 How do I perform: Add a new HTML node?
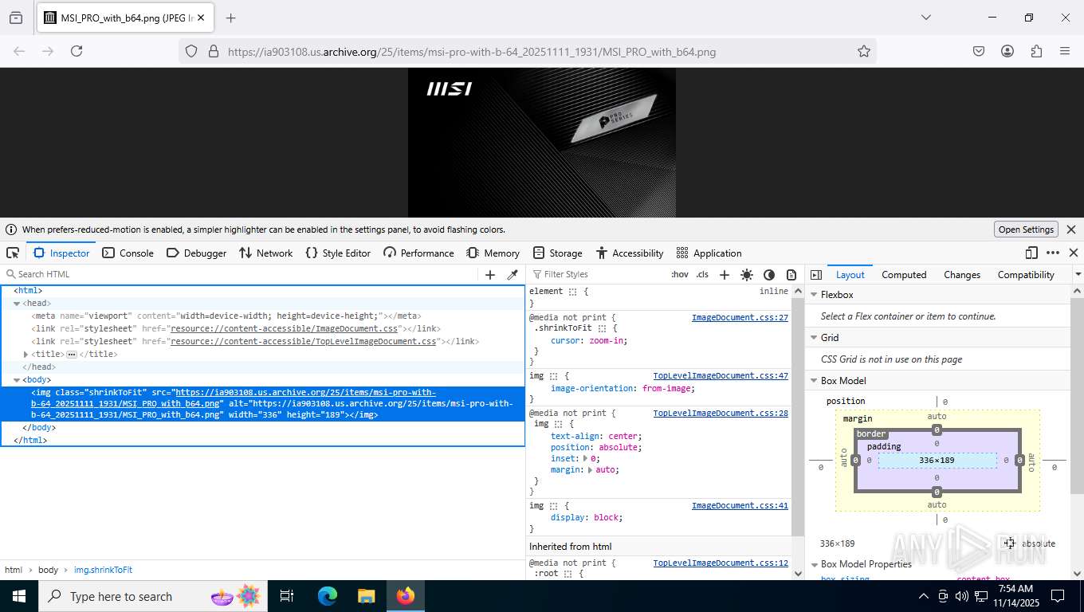[x=490, y=274]
